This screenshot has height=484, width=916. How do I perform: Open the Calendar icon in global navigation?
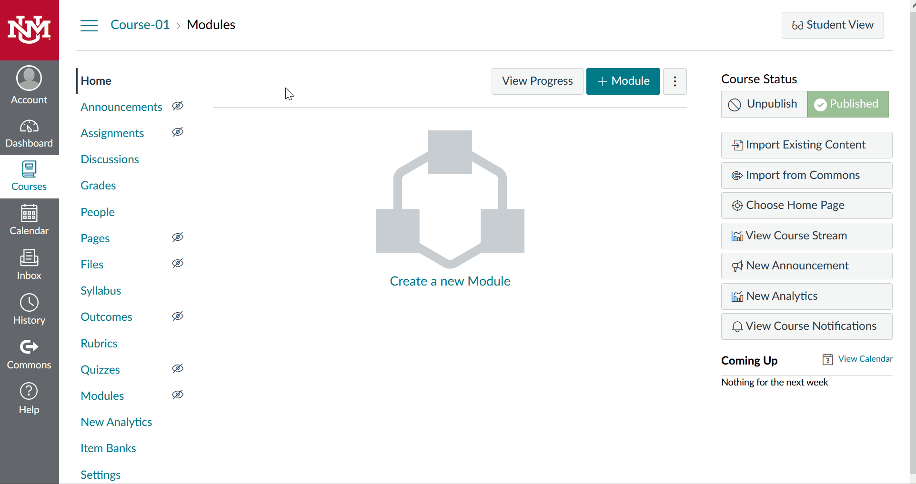pos(29,213)
